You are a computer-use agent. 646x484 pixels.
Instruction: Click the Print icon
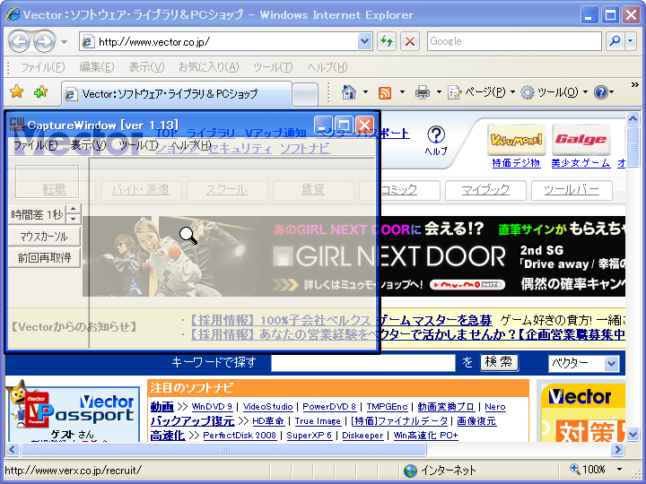(x=423, y=92)
